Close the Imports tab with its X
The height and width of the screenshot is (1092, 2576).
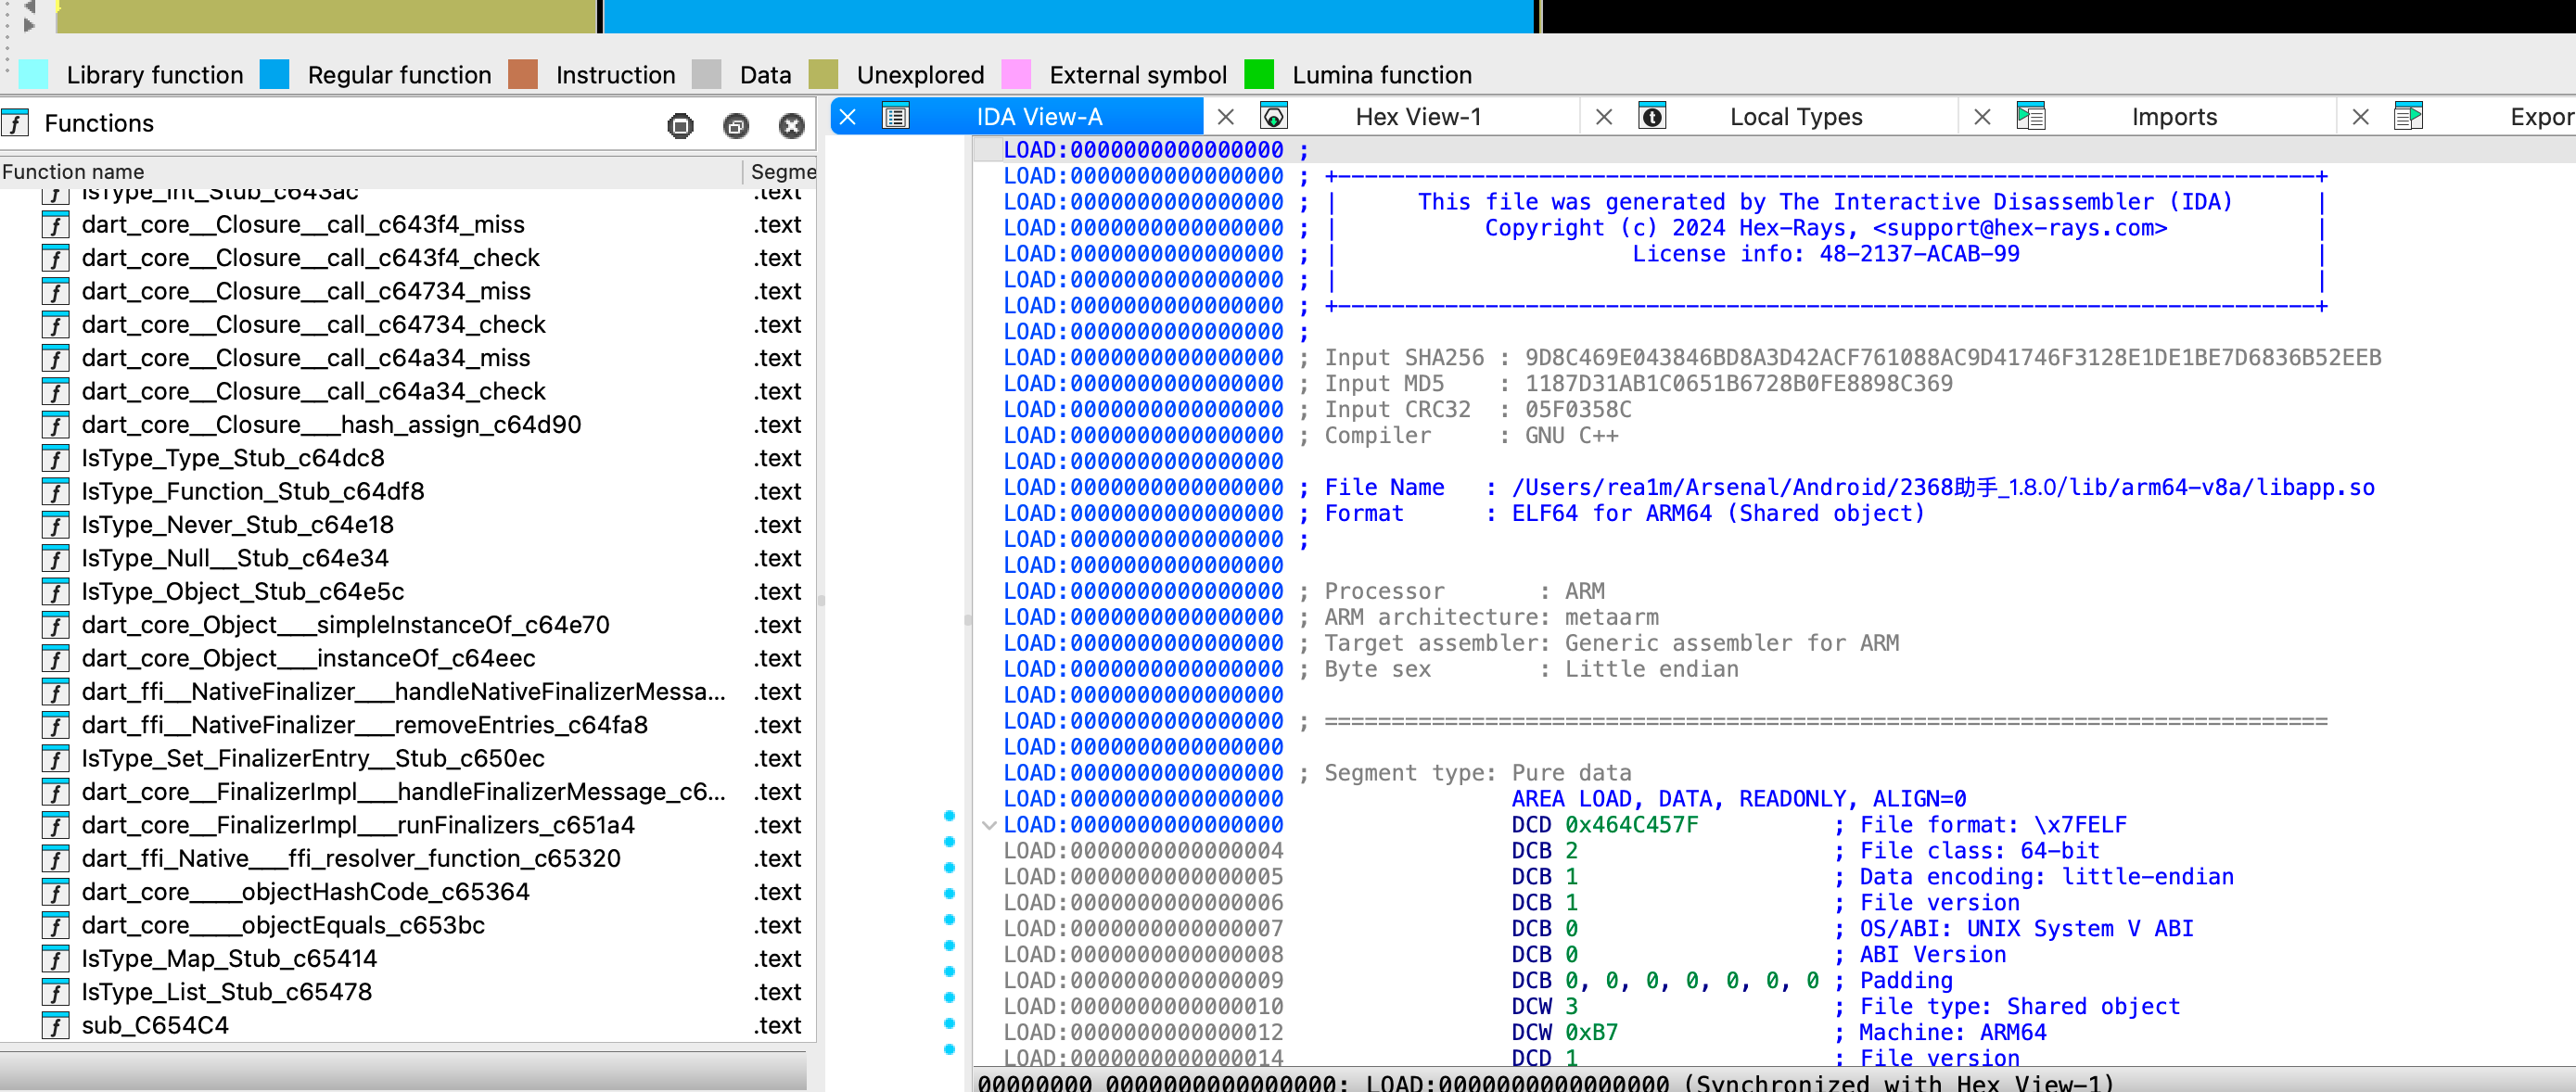(1982, 117)
